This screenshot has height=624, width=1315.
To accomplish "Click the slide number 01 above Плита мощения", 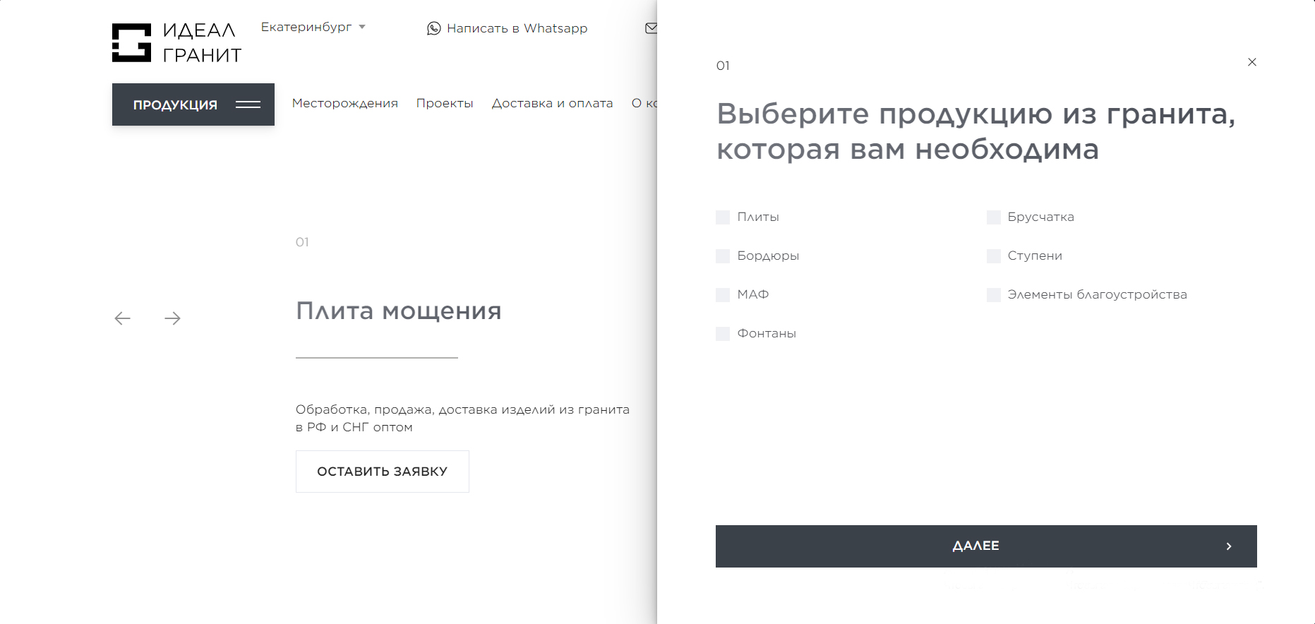I will point(302,242).
